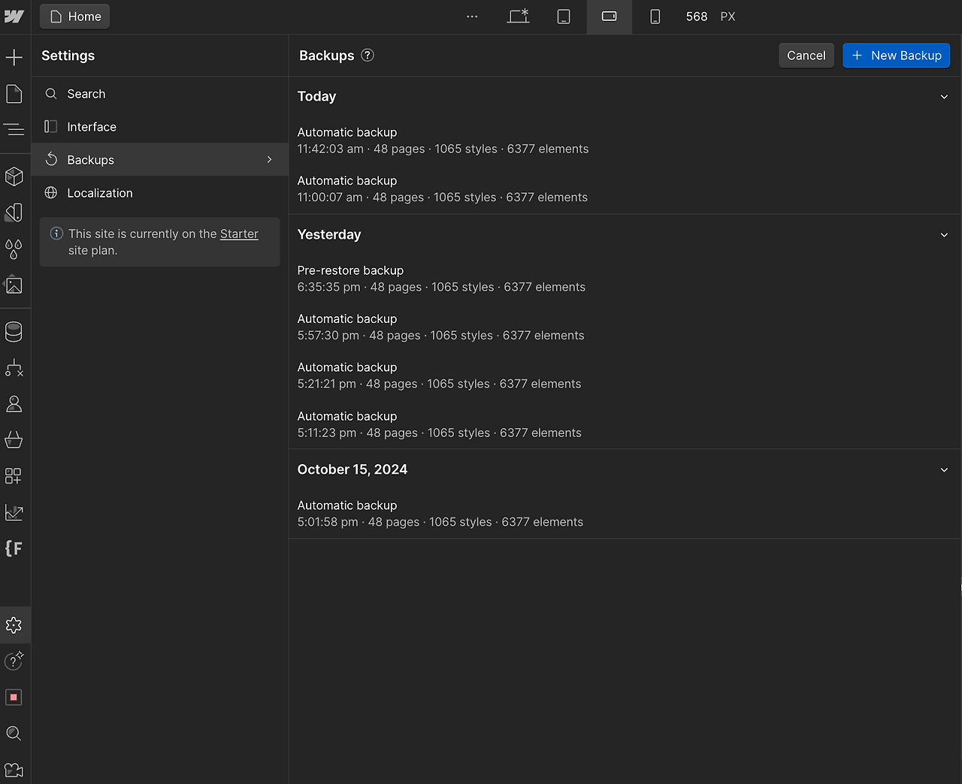Collapse the October 15, 2024 section
Screen dimensions: 962x784
click(944, 470)
